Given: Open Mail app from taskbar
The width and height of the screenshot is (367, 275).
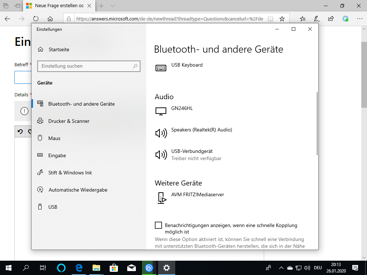Looking at the screenshot, I should point(131,268).
